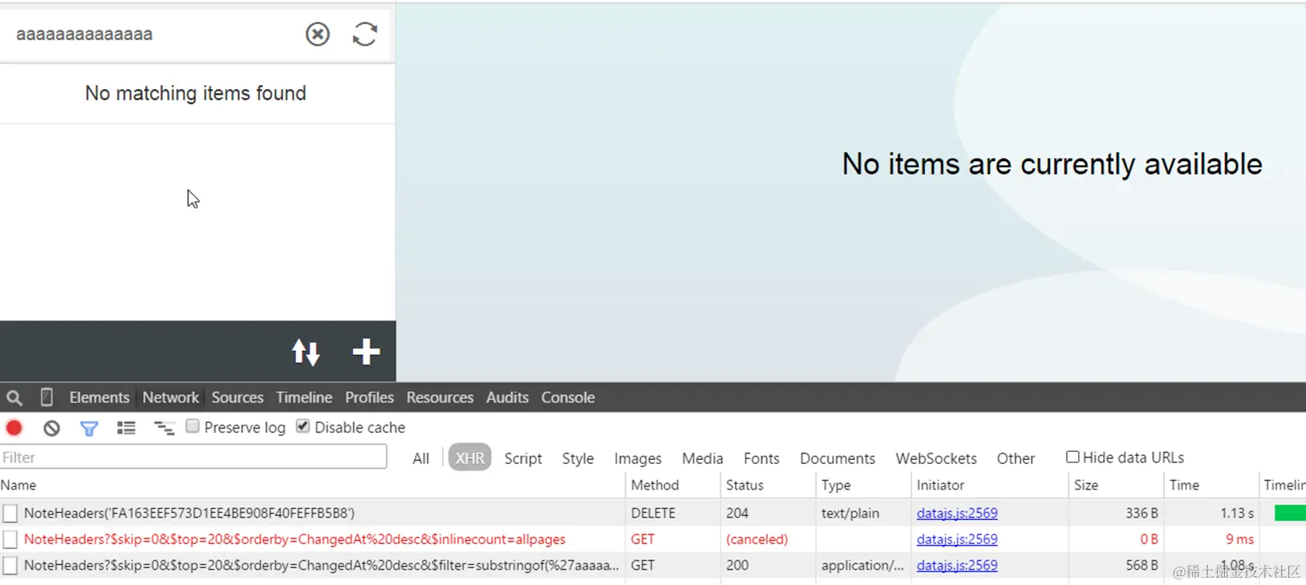Switch to large request rows view icon
This screenshot has width=1306, height=585.
click(x=126, y=428)
